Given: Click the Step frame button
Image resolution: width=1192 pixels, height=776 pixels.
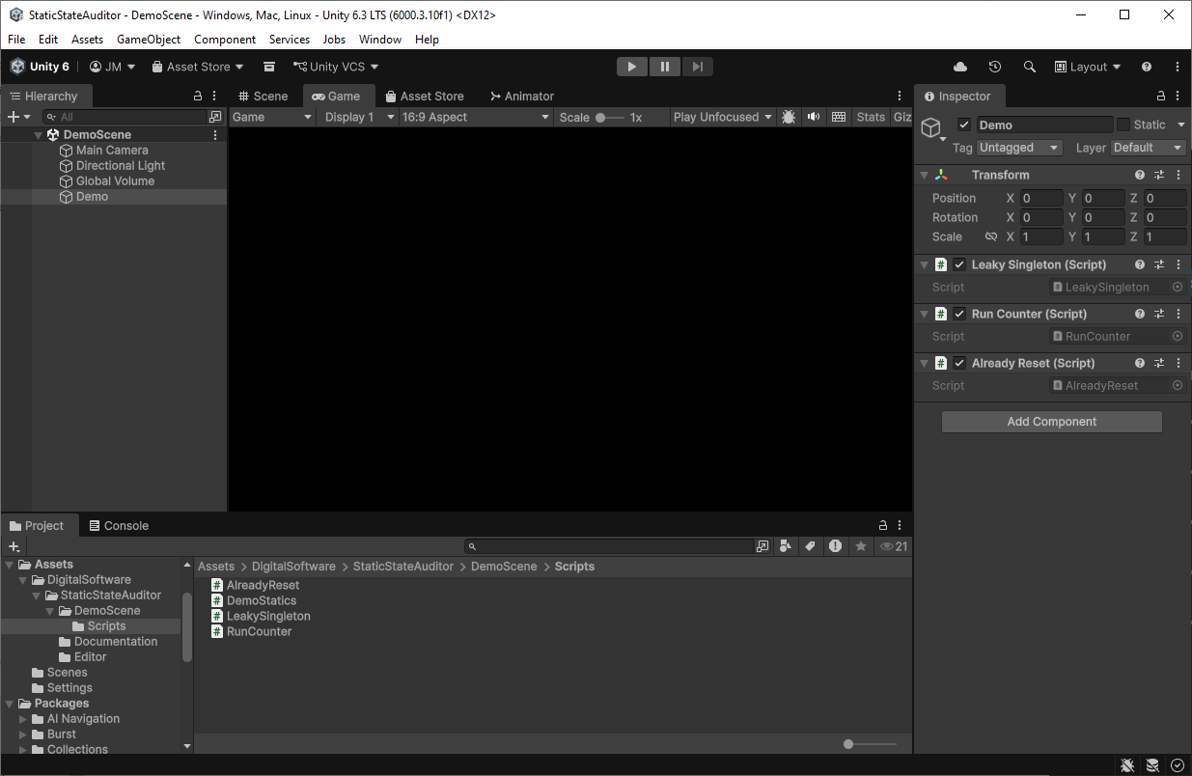Looking at the screenshot, I should click(x=697, y=67).
